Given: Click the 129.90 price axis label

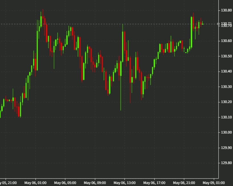Looking at the screenshot, I should click(226, 148).
